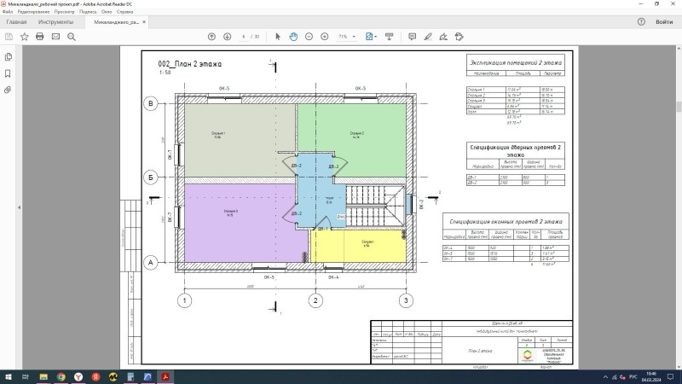Select the highlight text pen tool
Image resolution: width=682 pixels, height=384 pixels.
(x=428, y=37)
